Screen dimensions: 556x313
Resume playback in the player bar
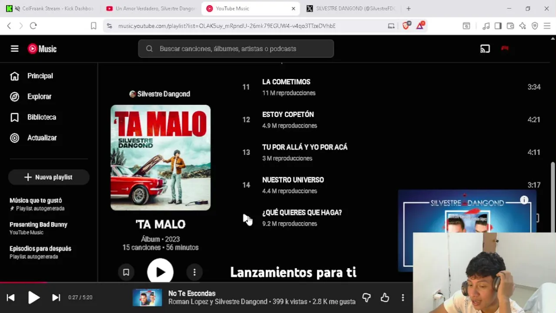tap(33, 297)
